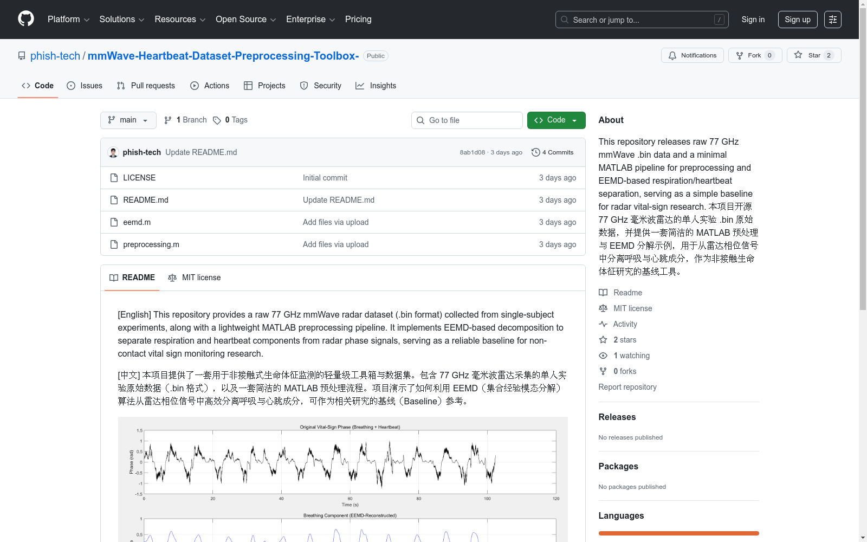Click the play icon on the Actions tab
This screenshot has width=867, height=542.
point(195,86)
